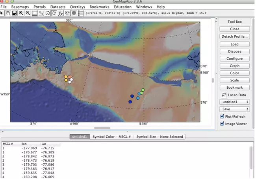The image size is (256, 179).
Task: Open the Overlays menu
Action: click(x=77, y=7)
